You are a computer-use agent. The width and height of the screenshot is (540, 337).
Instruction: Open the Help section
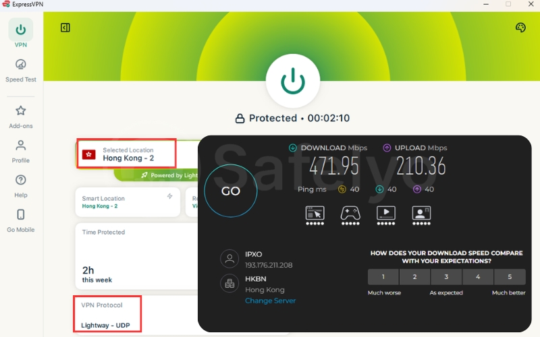[x=21, y=186]
